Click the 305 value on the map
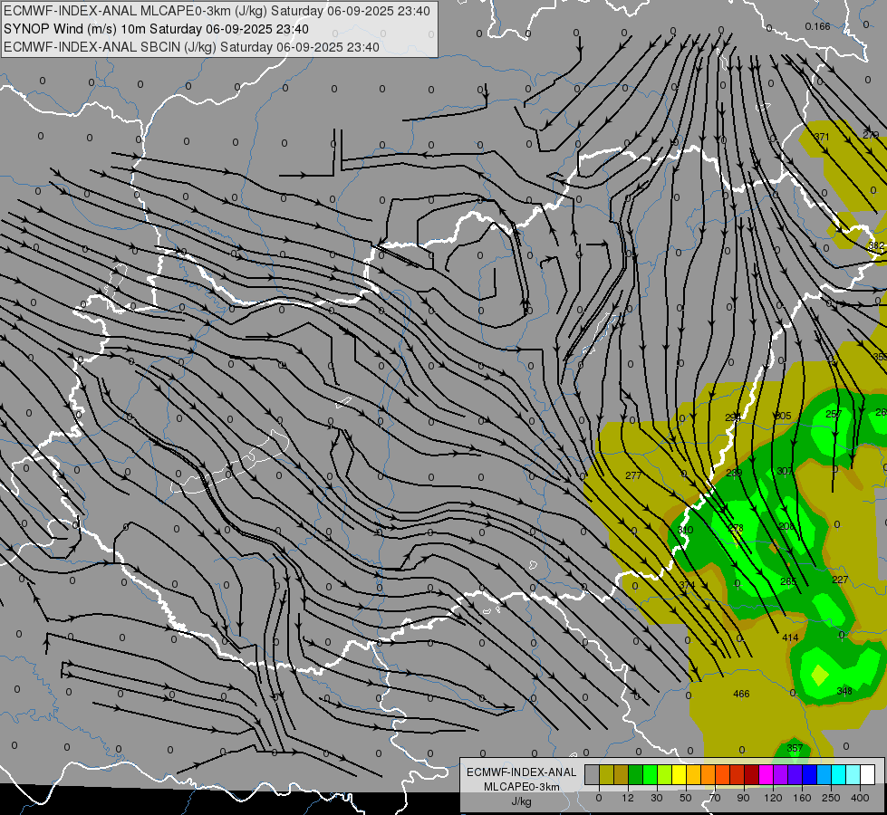The width and height of the screenshot is (887, 815). point(783,416)
